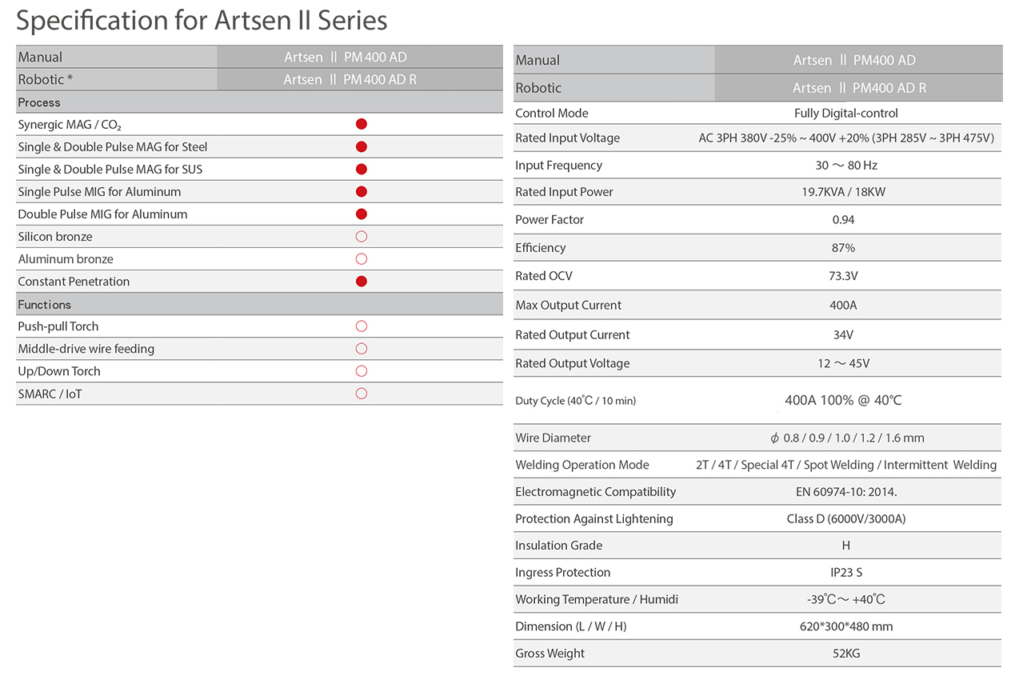Click the empty circle for Aluminum bronze
The height and width of the screenshot is (680, 1019).
pos(361,258)
